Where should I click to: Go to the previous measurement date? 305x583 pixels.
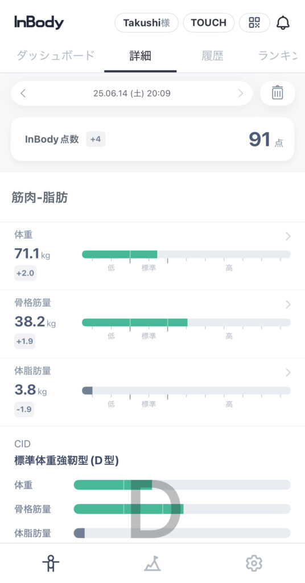click(23, 93)
